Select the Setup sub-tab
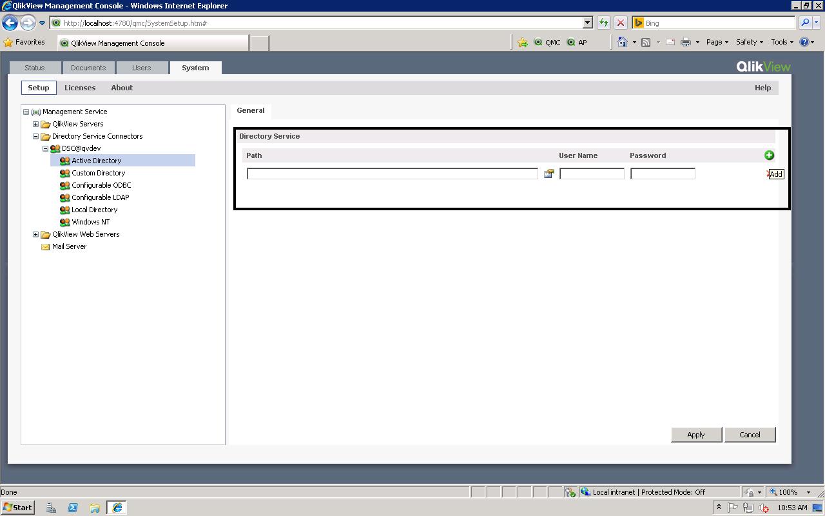Viewport: 825px width, 516px height. [x=39, y=88]
